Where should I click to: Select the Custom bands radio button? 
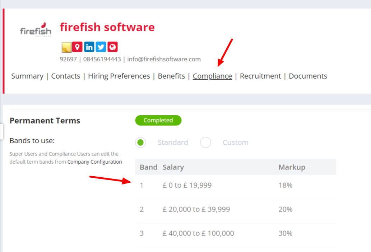point(205,143)
